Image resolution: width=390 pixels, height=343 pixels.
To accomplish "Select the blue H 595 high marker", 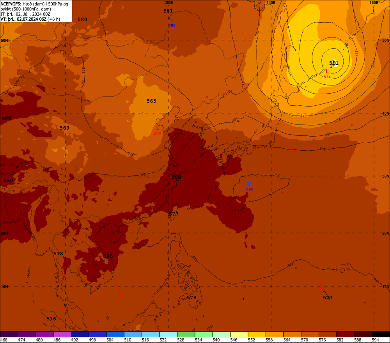I will coord(250,186).
